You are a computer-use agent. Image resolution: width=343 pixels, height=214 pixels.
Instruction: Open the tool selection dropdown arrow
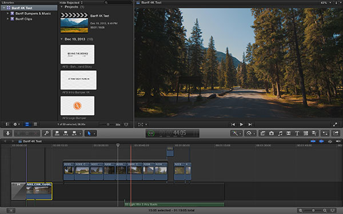coord(95,134)
